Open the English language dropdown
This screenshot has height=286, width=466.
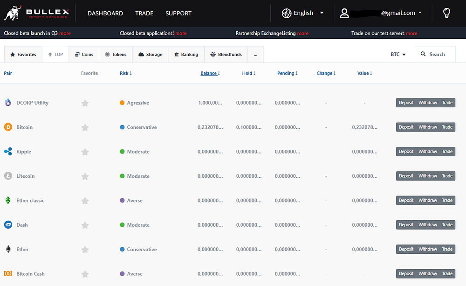click(x=303, y=13)
